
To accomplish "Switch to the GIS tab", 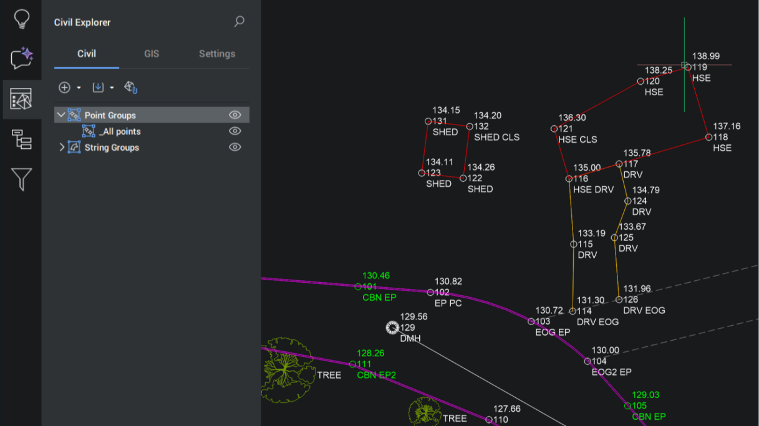I will [x=152, y=54].
